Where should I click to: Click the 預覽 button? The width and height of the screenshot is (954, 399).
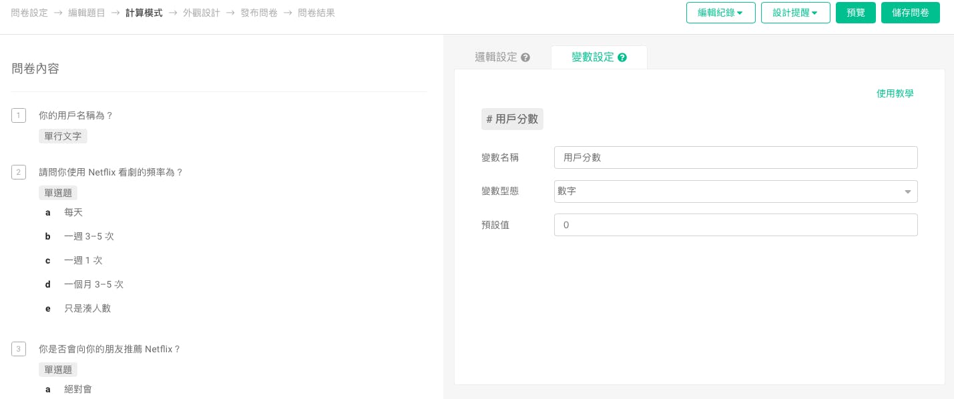(855, 13)
